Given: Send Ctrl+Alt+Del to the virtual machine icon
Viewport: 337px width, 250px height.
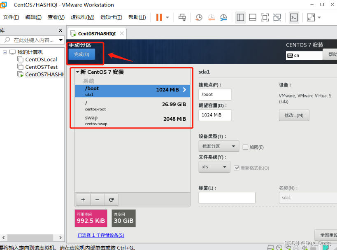Looking at the screenshot, I should 182,17.
